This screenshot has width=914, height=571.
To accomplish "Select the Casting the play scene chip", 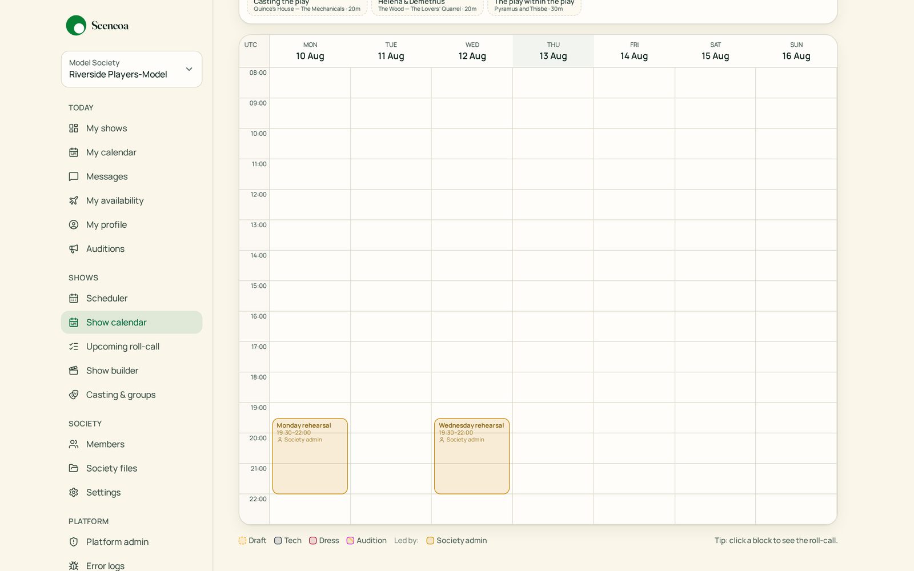I will point(307,6).
